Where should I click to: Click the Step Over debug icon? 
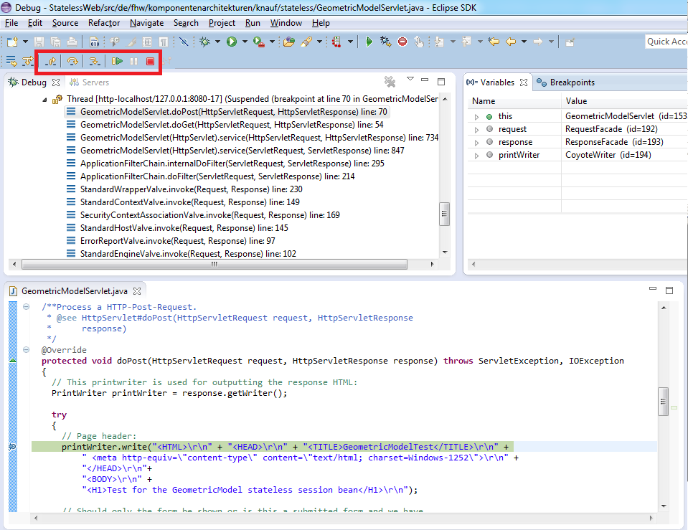(x=72, y=62)
